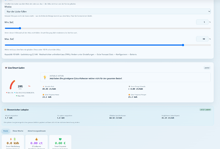The image size is (220, 149).
Task: Click the 0.00 € Smart Ersparnis value
Action: (60, 143)
